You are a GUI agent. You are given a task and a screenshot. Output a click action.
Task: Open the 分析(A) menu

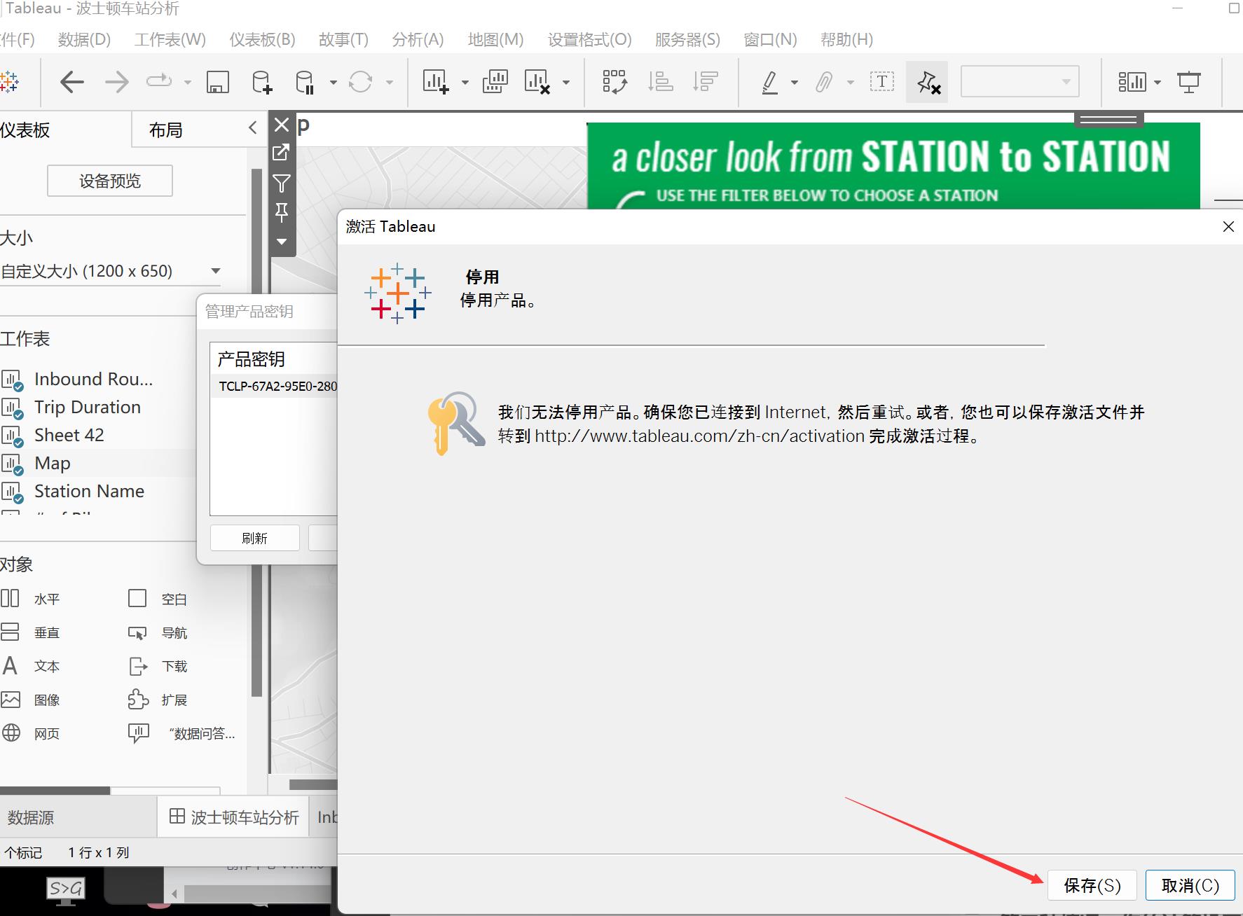pos(418,39)
